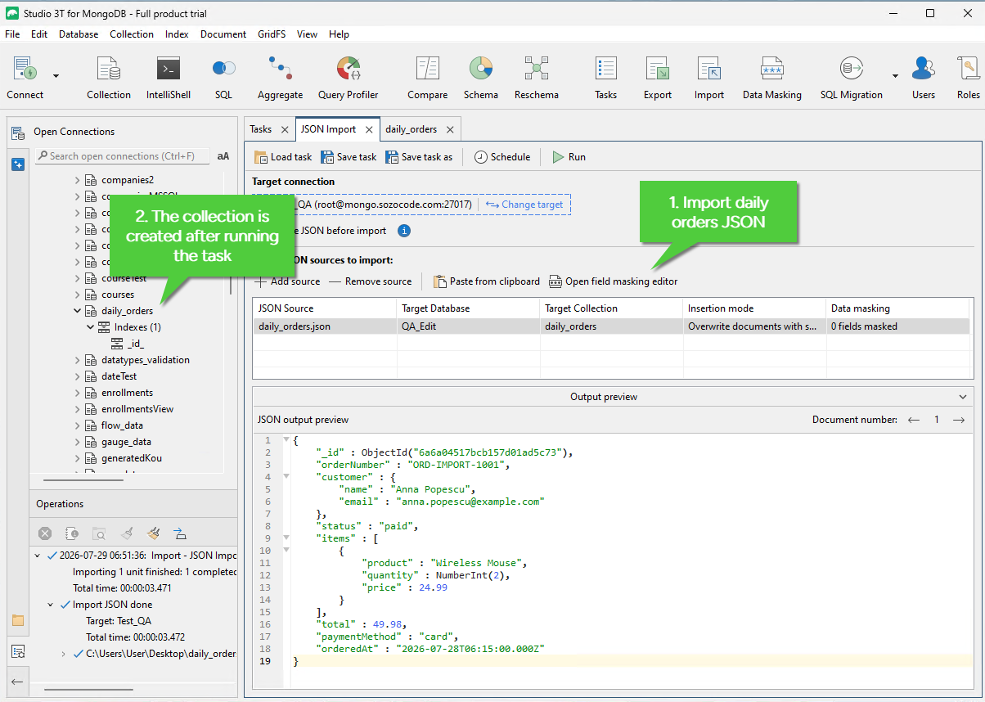Click the Open Connections sidebar icon
The height and width of the screenshot is (702, 985).
pos(18,133)
